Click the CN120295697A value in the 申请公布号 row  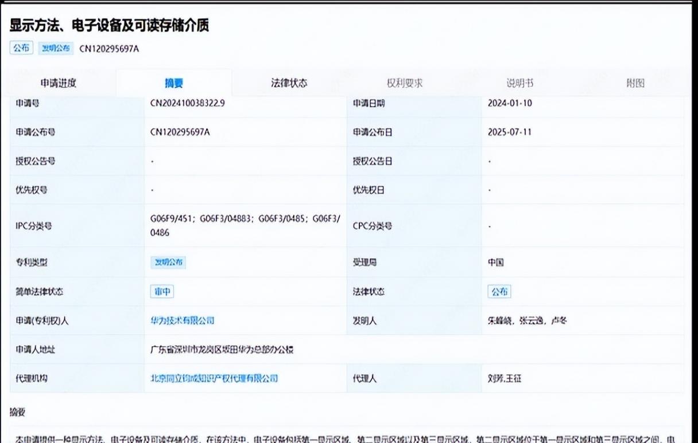point(180,132)
